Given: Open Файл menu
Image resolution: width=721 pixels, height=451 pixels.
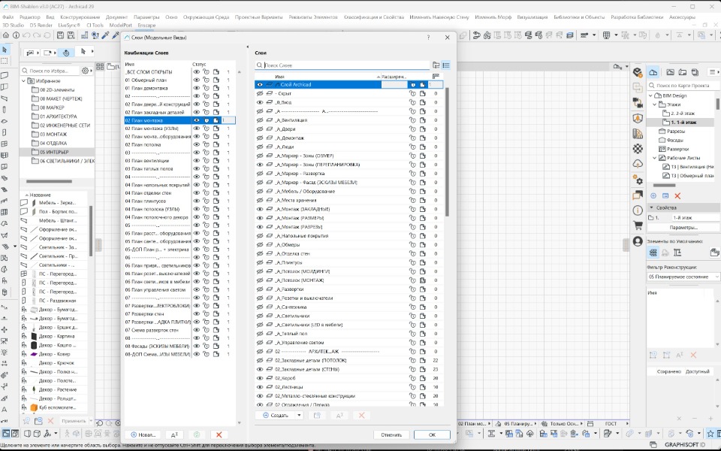Looking at the screenshot, I should tap(8, 17).
